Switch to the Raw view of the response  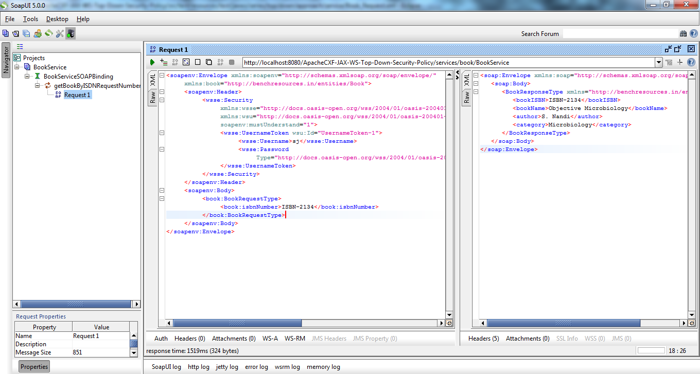point(466,97)
